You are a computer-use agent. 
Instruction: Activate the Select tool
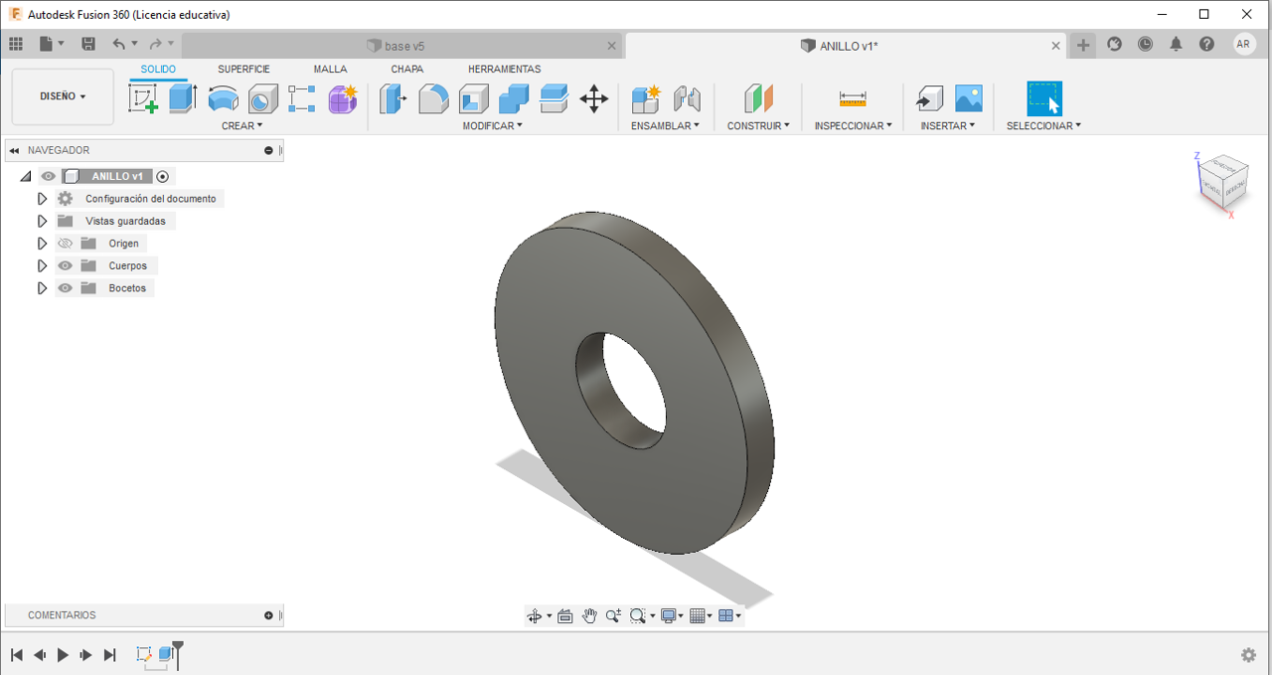[x=1044, y=98]
